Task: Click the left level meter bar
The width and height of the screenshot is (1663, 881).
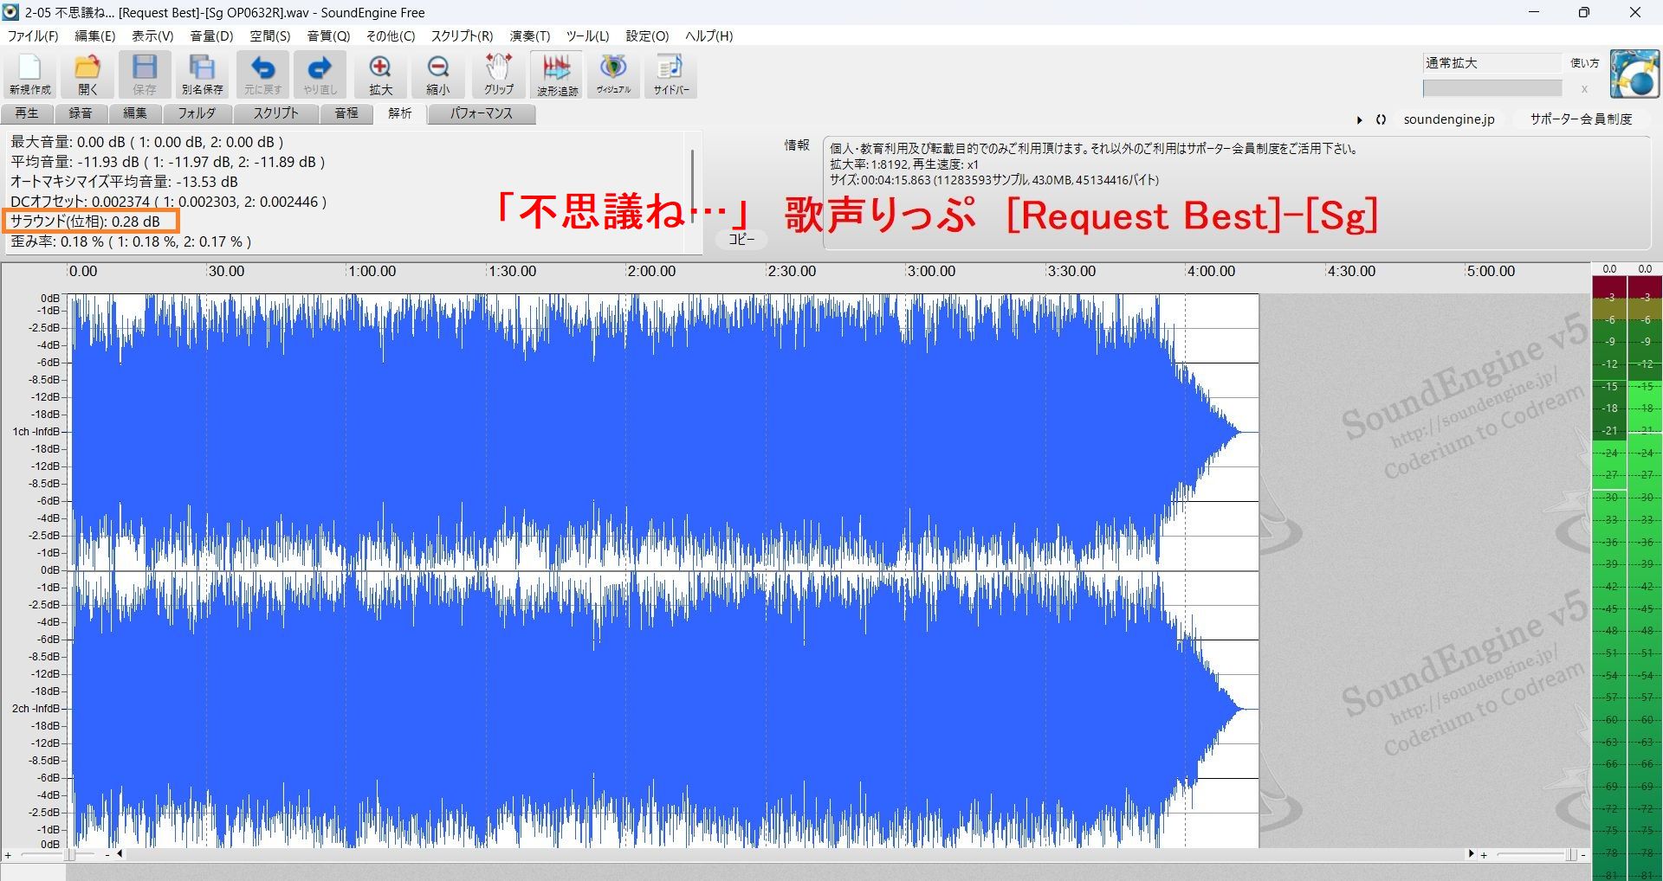Action: coord(1609,578)
